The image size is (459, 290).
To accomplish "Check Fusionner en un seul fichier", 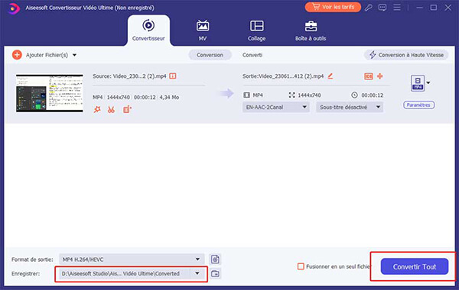I will pyautogui.click(x=301, y=266).
